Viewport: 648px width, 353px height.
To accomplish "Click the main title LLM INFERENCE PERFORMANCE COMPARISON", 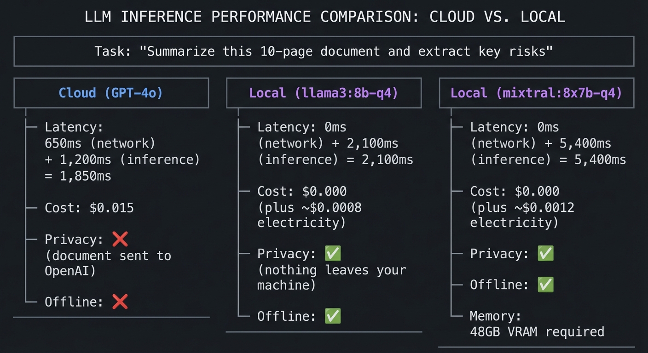I will click(324, 17).
